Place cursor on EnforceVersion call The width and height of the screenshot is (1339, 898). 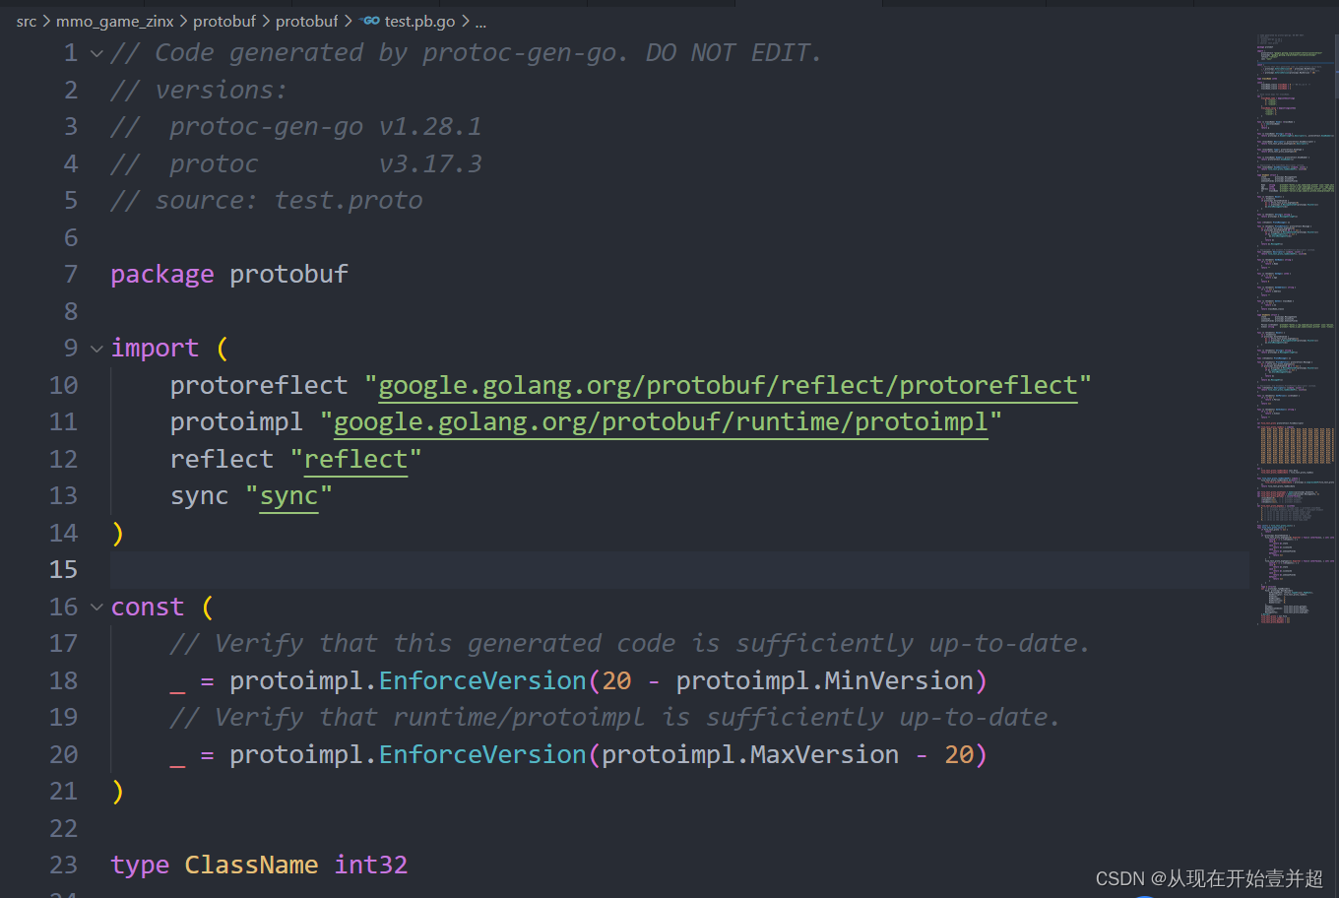coord(481,680)
